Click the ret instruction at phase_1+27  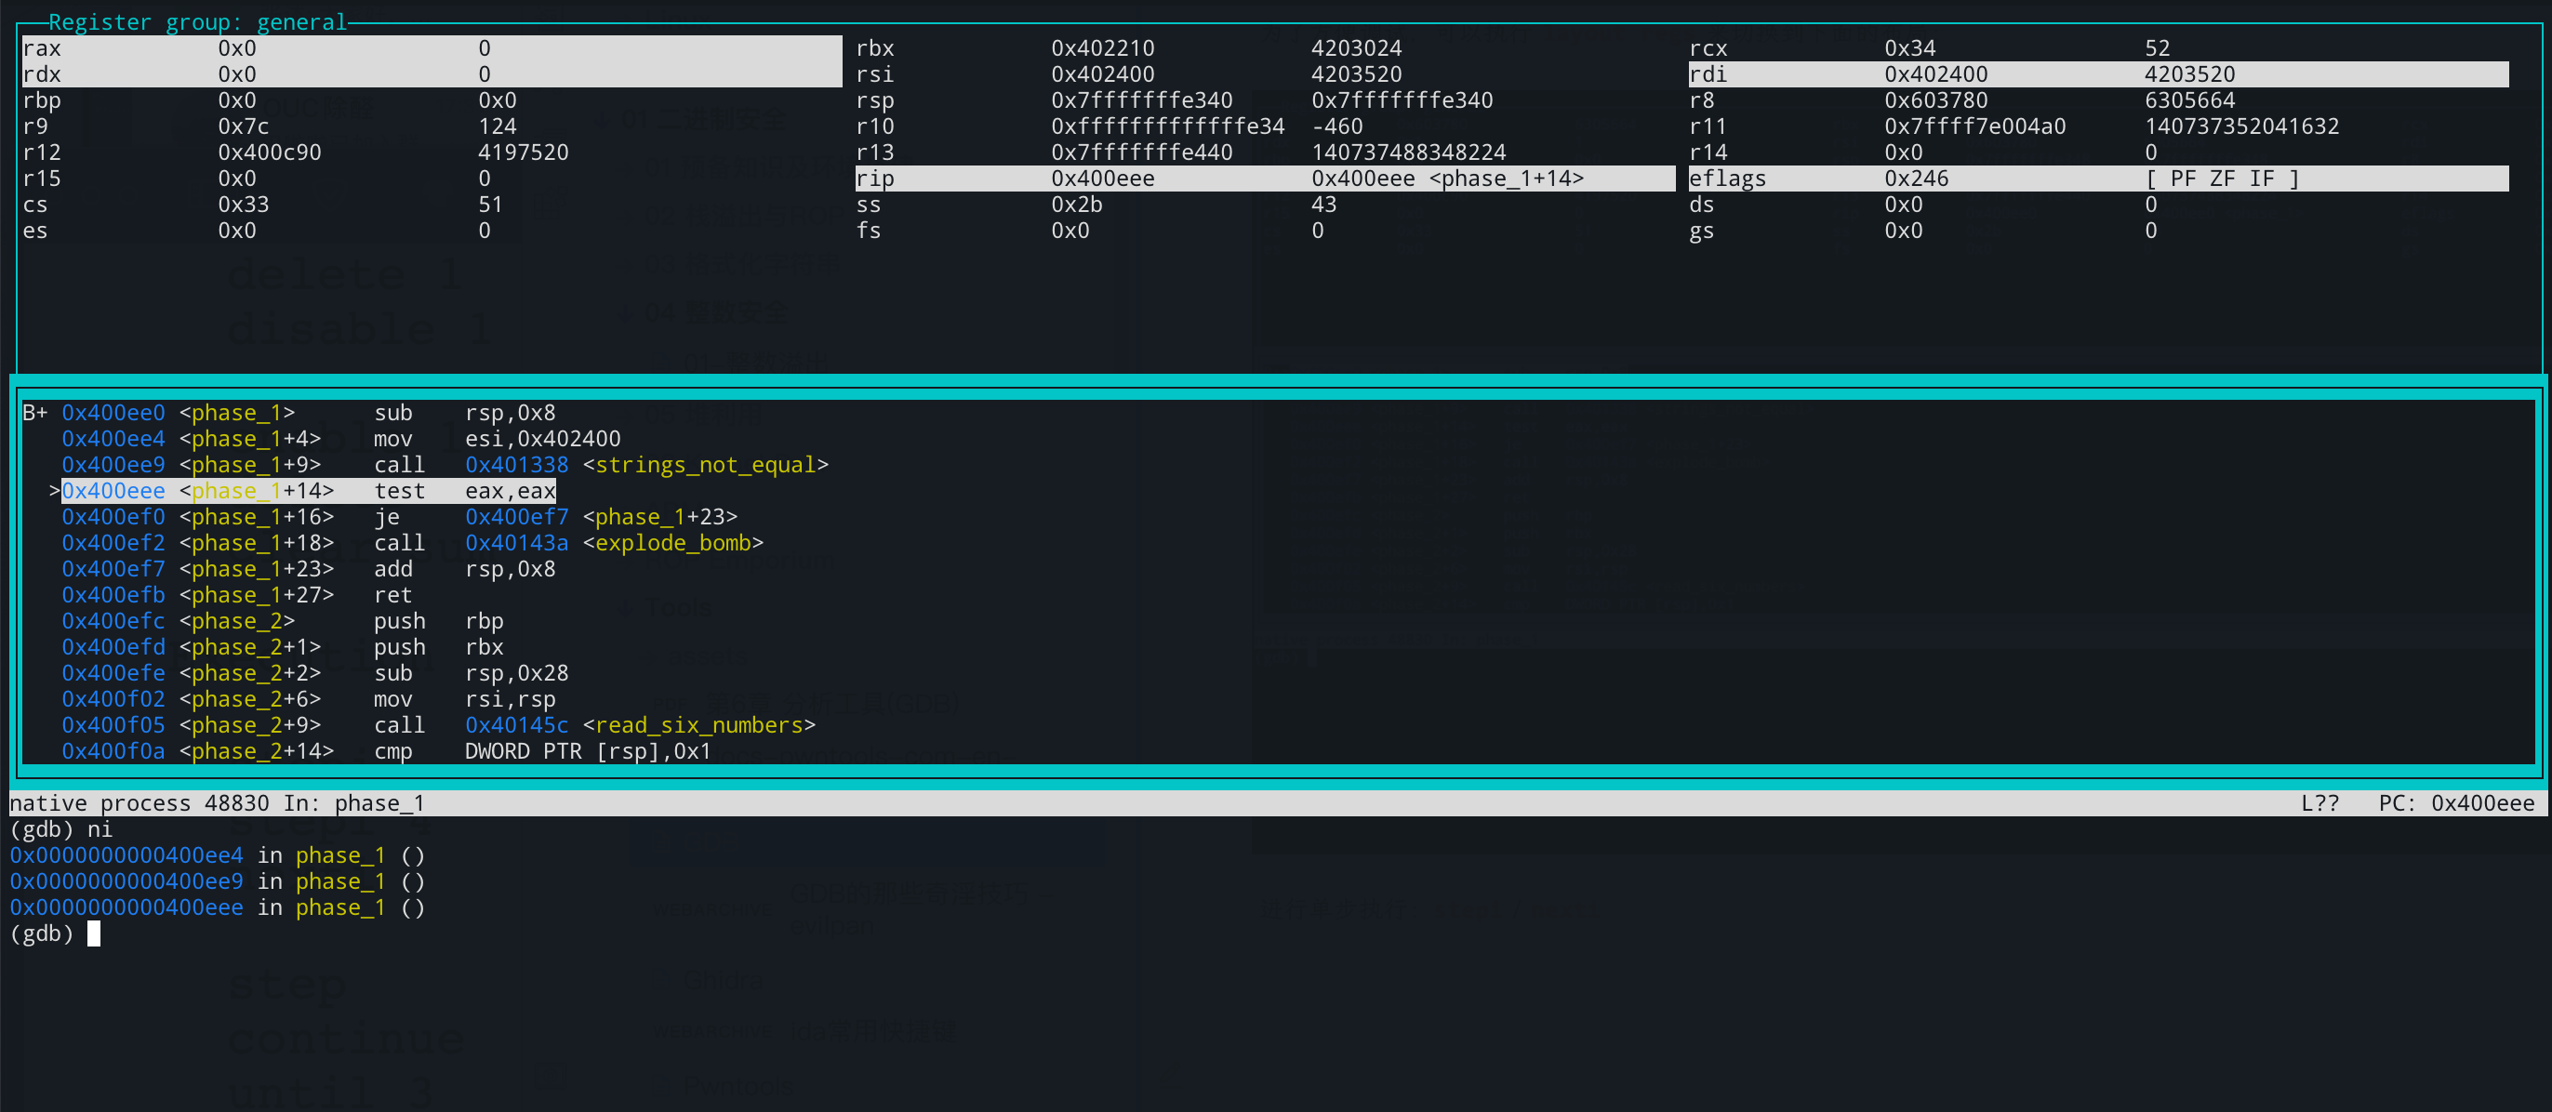click(392, 595)
